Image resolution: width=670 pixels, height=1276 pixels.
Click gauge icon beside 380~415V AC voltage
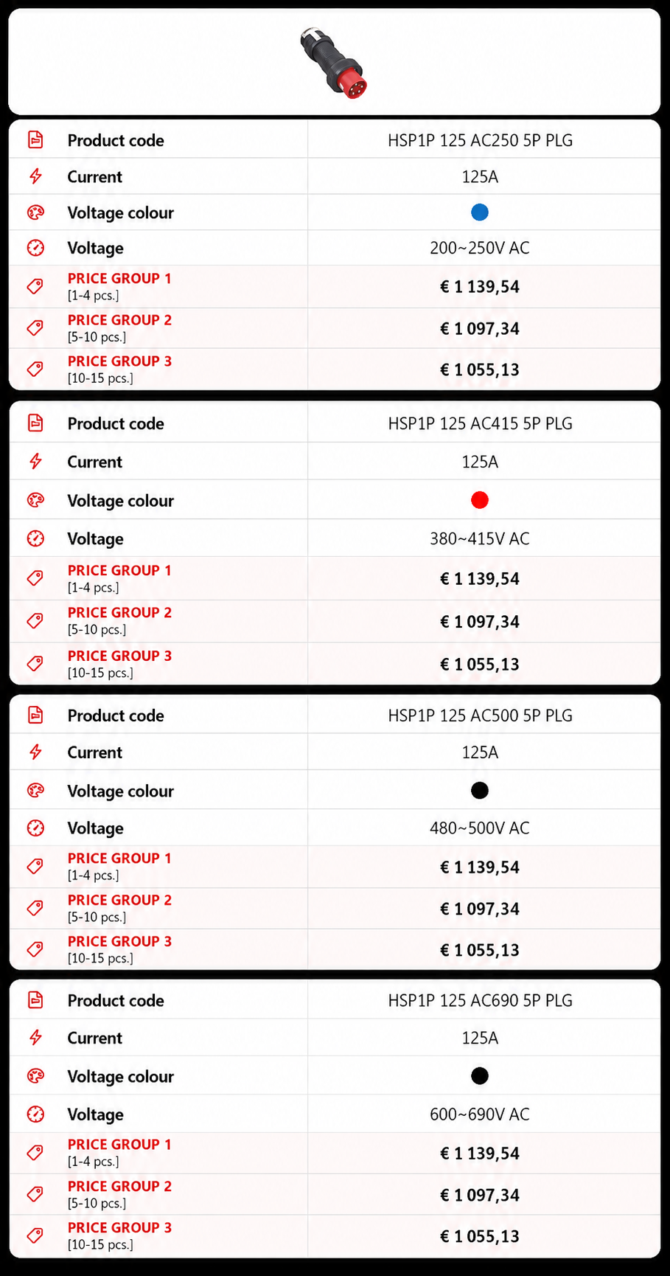(35, 538)
